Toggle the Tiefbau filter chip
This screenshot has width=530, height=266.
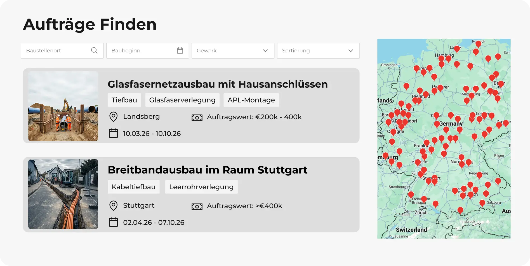tap(124, 100)
